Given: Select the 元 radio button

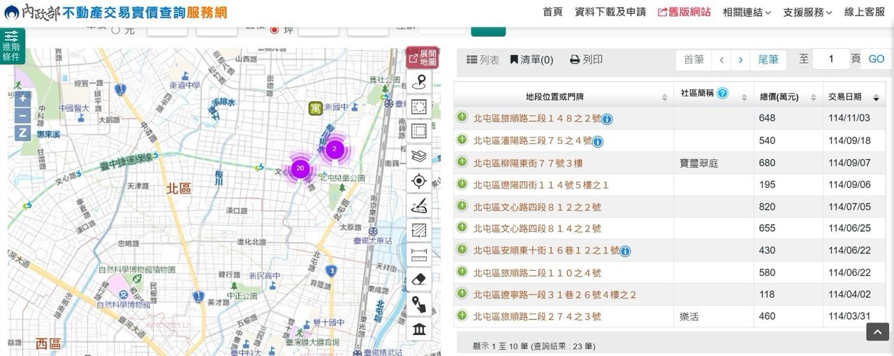Looking at the screenshot, I should [116, 29].
